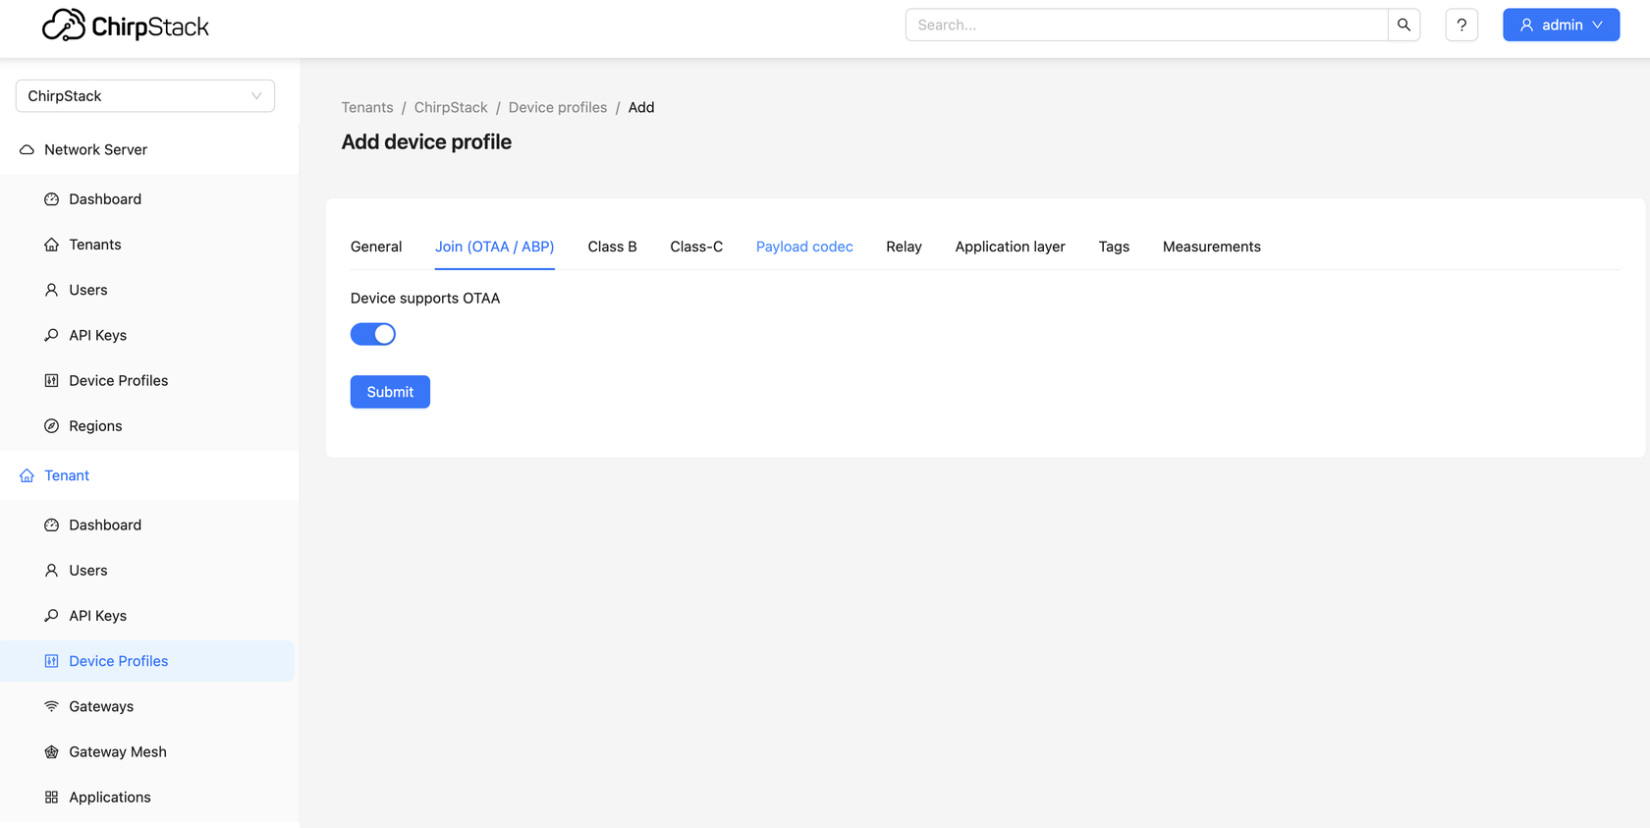Click the Network Server Dashboard icon
The height and width of the screenshot is (828, 1650).
(51, 198)
